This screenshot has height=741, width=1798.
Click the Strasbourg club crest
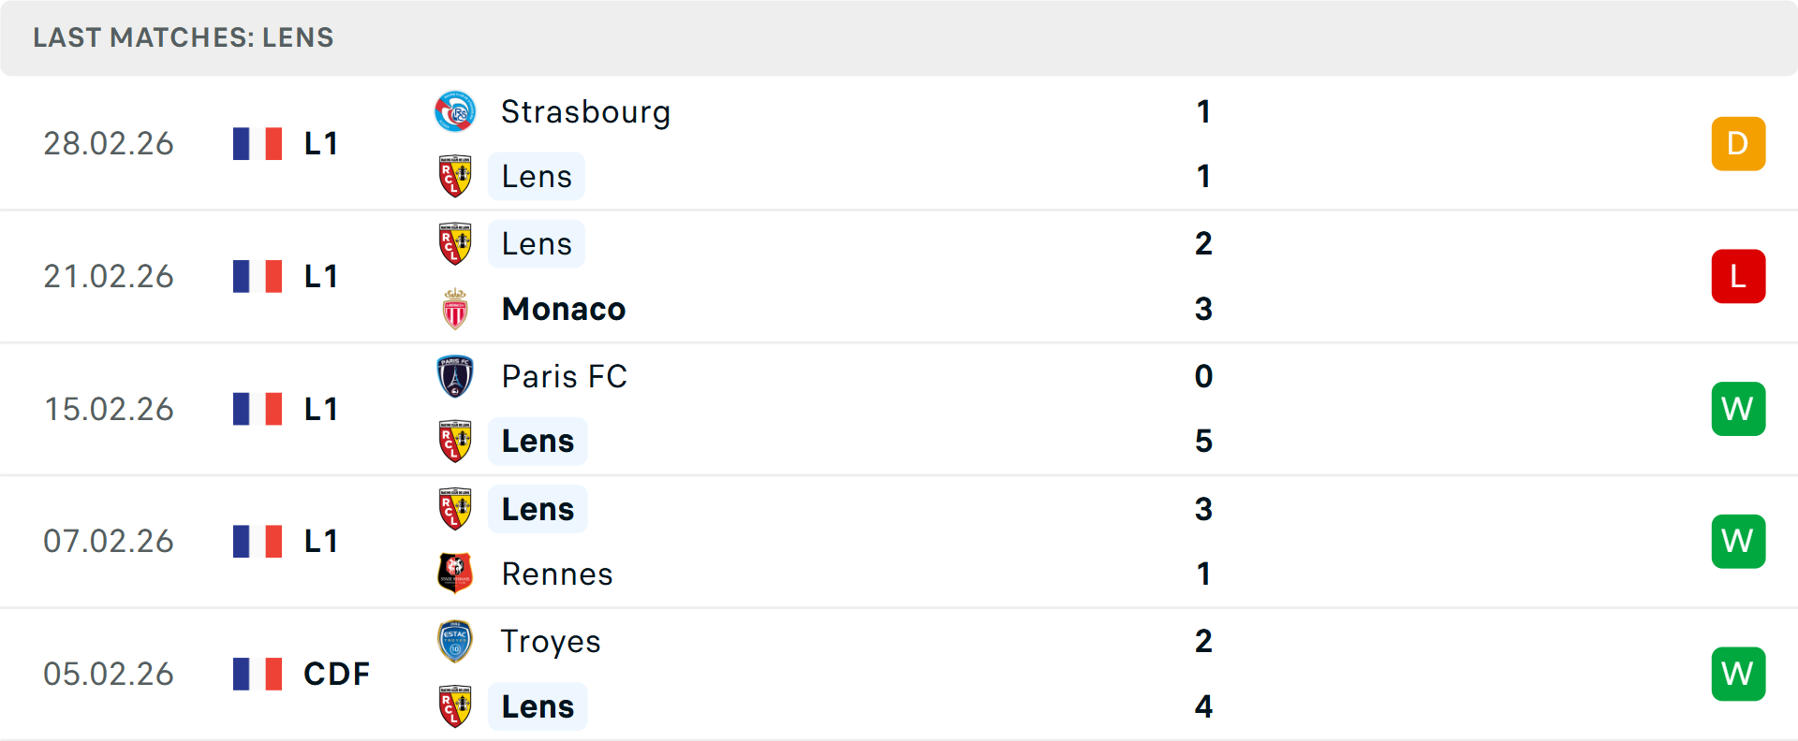click(455, 112)
